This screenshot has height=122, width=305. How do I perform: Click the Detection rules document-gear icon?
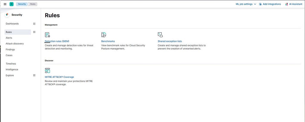(47, 35)
